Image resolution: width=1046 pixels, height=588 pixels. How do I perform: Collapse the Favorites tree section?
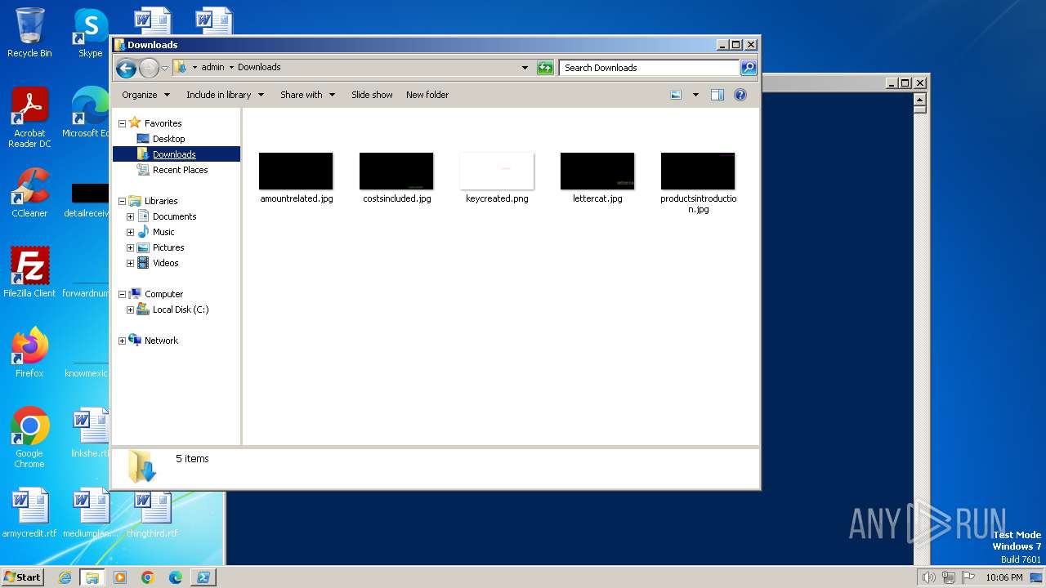point(122,123)
